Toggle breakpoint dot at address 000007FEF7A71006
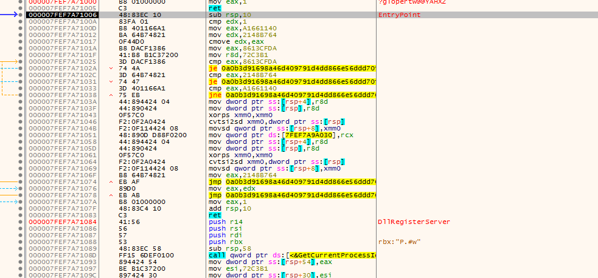This screenshot has height=278, width=598. (21, 15)
